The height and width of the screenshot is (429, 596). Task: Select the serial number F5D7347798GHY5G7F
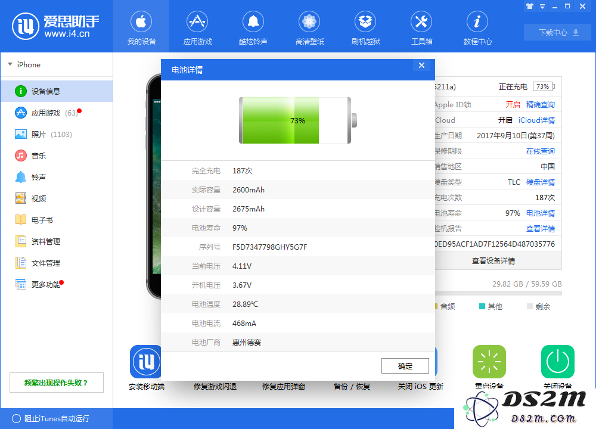click(x=270, y=247)
